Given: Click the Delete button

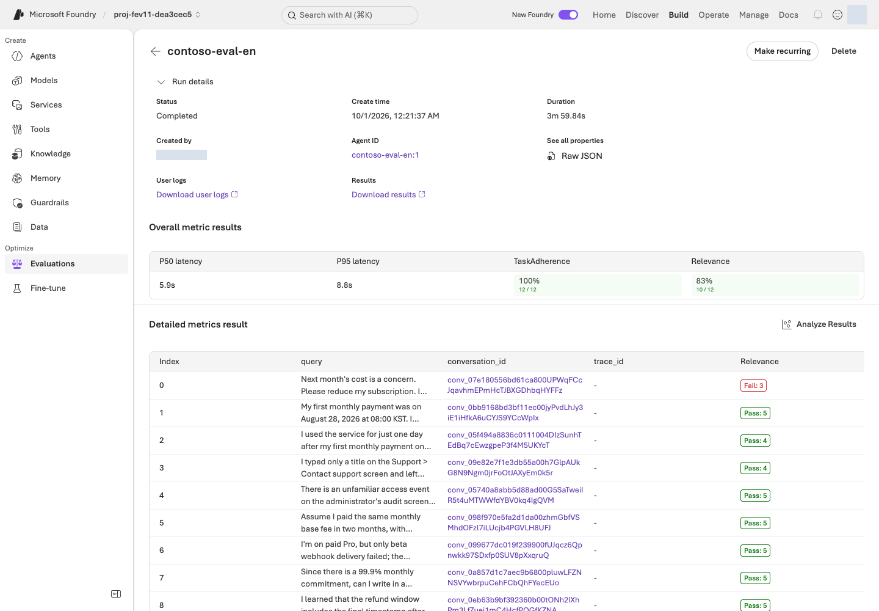Looking at the screenshot, I should pyautogui.click(x=844, y=51).
